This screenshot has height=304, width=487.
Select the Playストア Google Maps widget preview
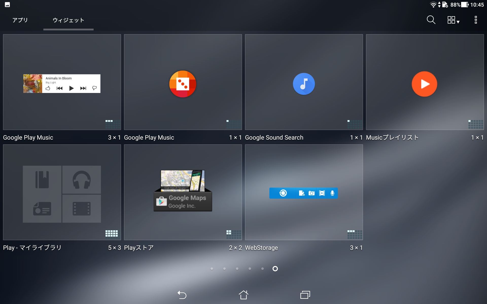(183, 191)
